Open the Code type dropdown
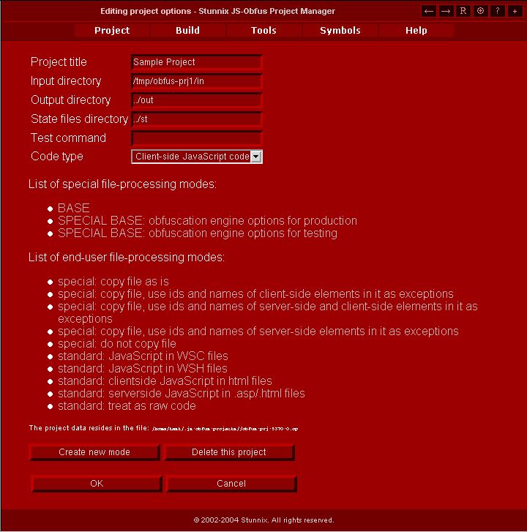This screenshot has width=527, height=532. [x=197, y=157]
